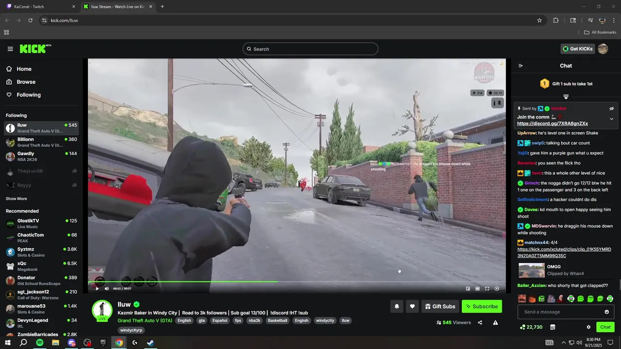Viewport: 621px width, 349px height.
Task: Open the pinned Discord invite link
Action: [x=553, y=124]
